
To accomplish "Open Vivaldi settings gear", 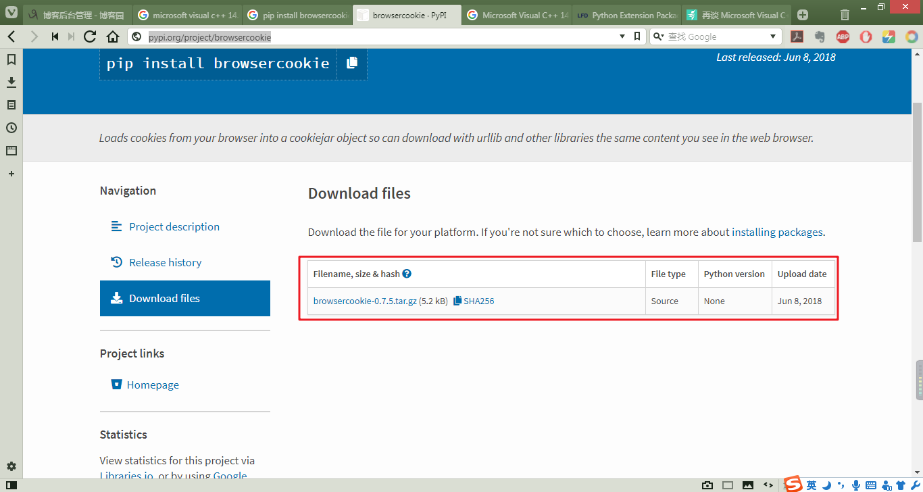I will 11,466.
